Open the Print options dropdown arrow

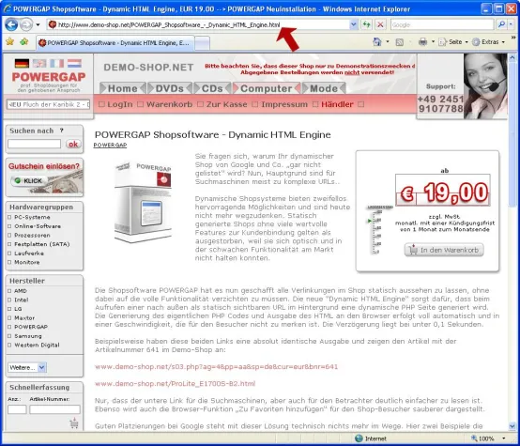point(433,42)
